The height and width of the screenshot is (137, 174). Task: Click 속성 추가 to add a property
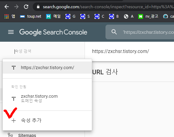[x=47, y=120]
